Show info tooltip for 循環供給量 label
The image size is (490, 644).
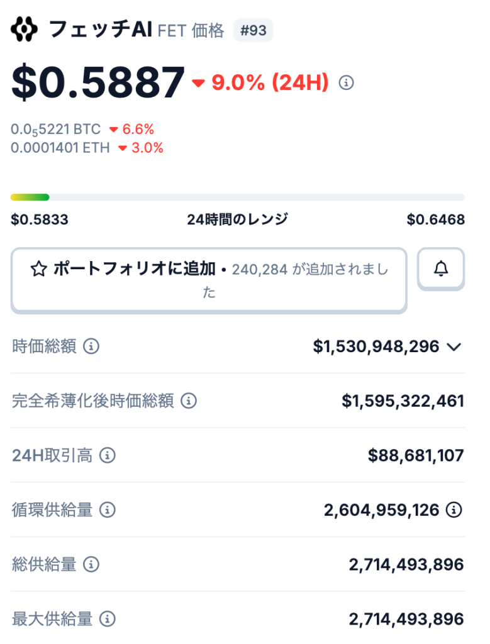point(108,509)
